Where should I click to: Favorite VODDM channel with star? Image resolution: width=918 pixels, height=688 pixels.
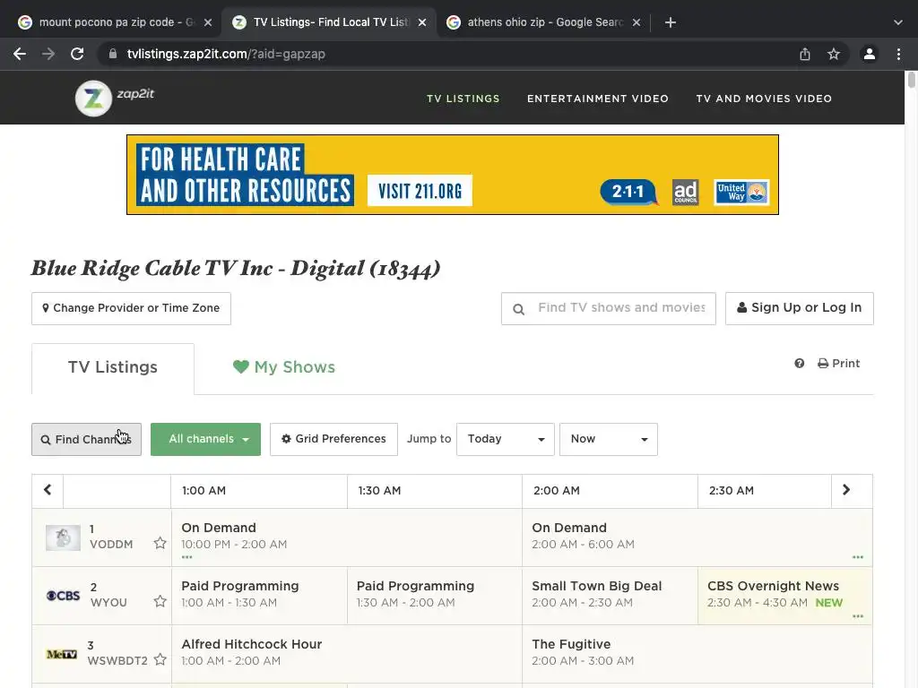pos(160,544)
